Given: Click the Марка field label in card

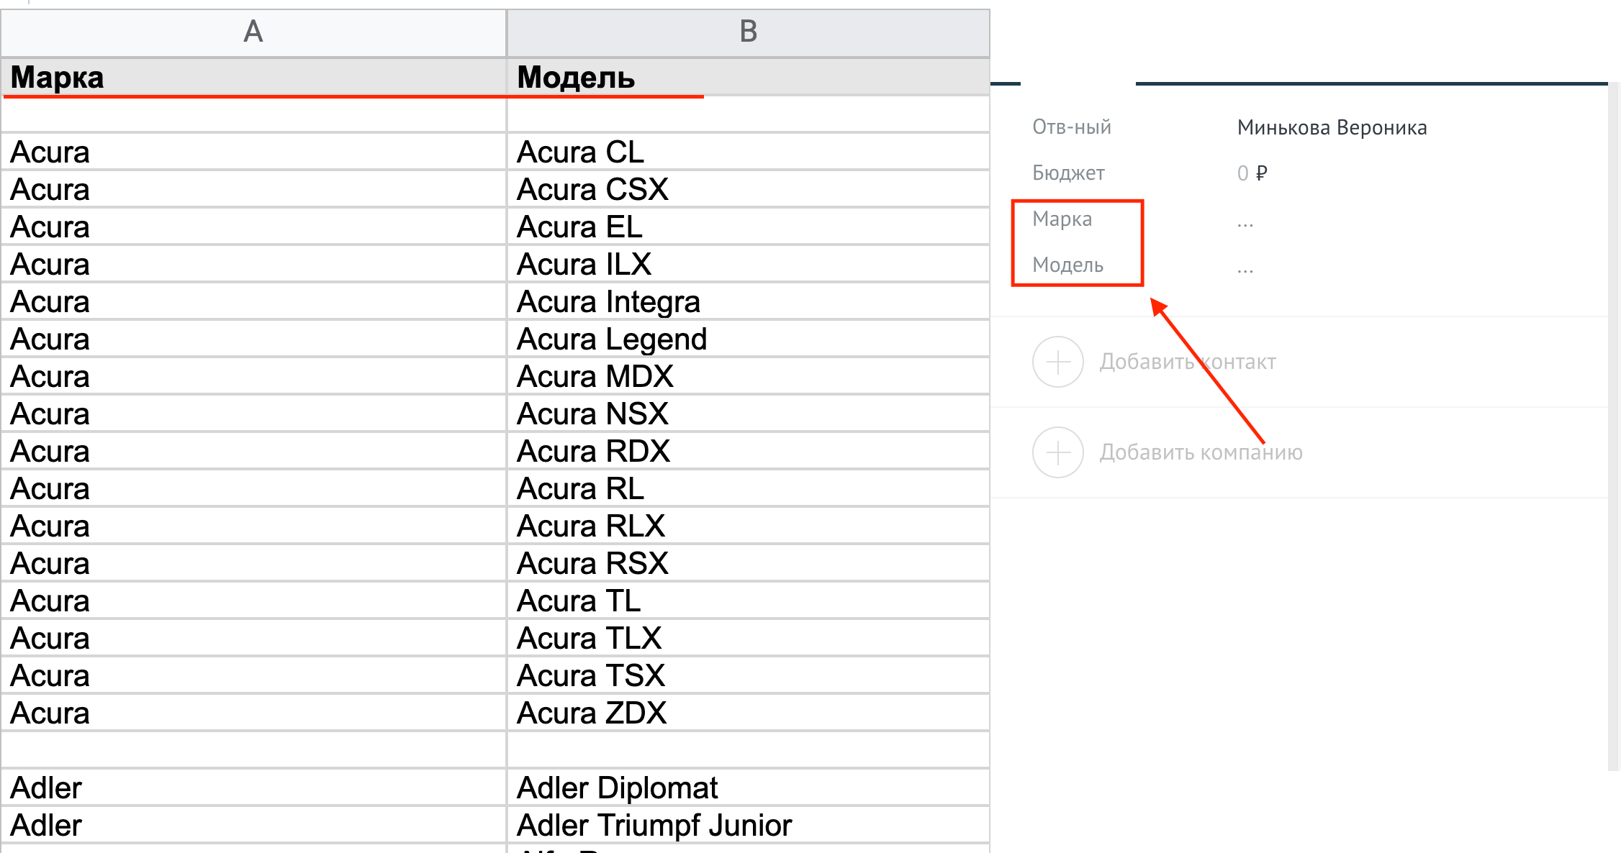Looking at the screenshot, I should click(x=1062, y=219).
